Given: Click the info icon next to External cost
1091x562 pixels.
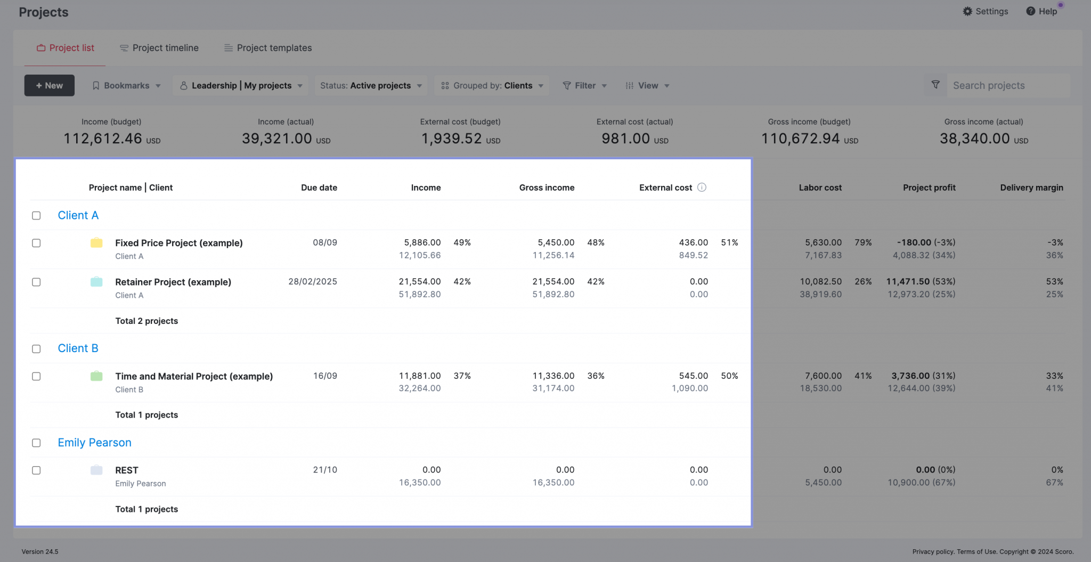Looking at the screenshot, I should tap(702, 188).
